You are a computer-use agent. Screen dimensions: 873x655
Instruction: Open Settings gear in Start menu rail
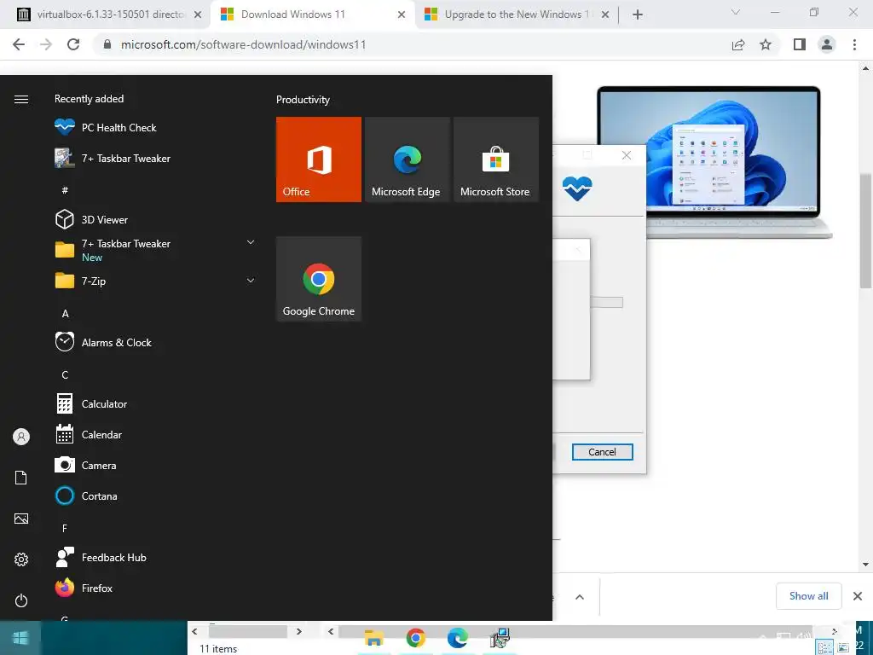pyautogui.click(x=21, y=559)
